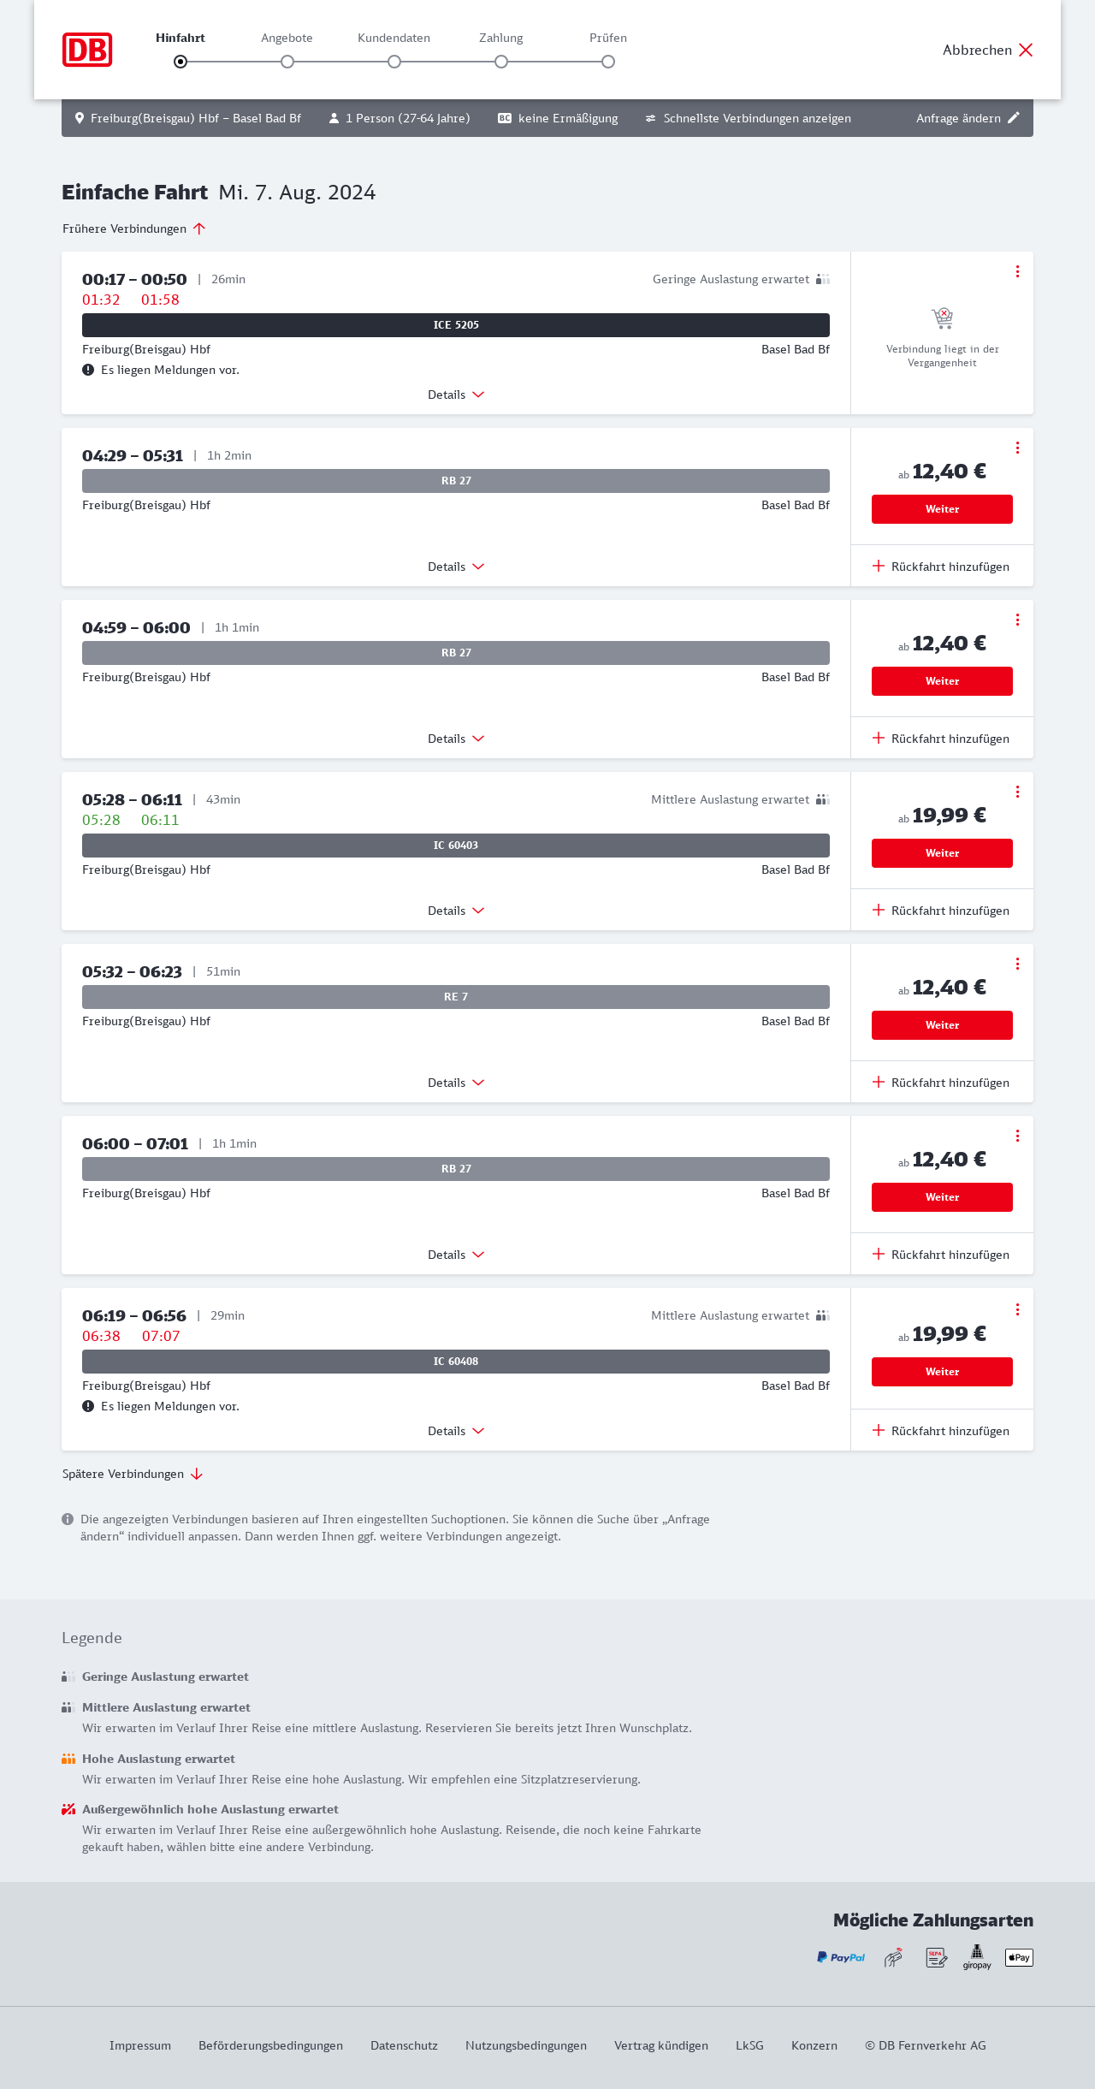Click the plus icon for the RE 7 Rückfahrt
1095x2089 pixels.
click(x=878, y=1083)
